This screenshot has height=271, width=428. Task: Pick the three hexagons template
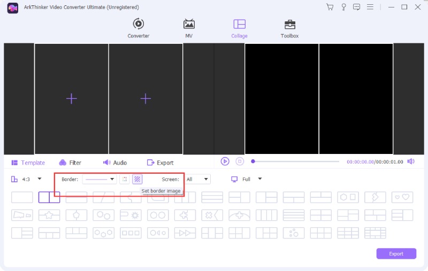click(x=103, y=233)
